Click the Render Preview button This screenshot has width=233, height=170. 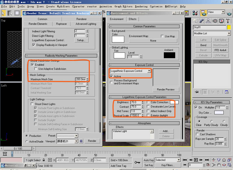166,90
